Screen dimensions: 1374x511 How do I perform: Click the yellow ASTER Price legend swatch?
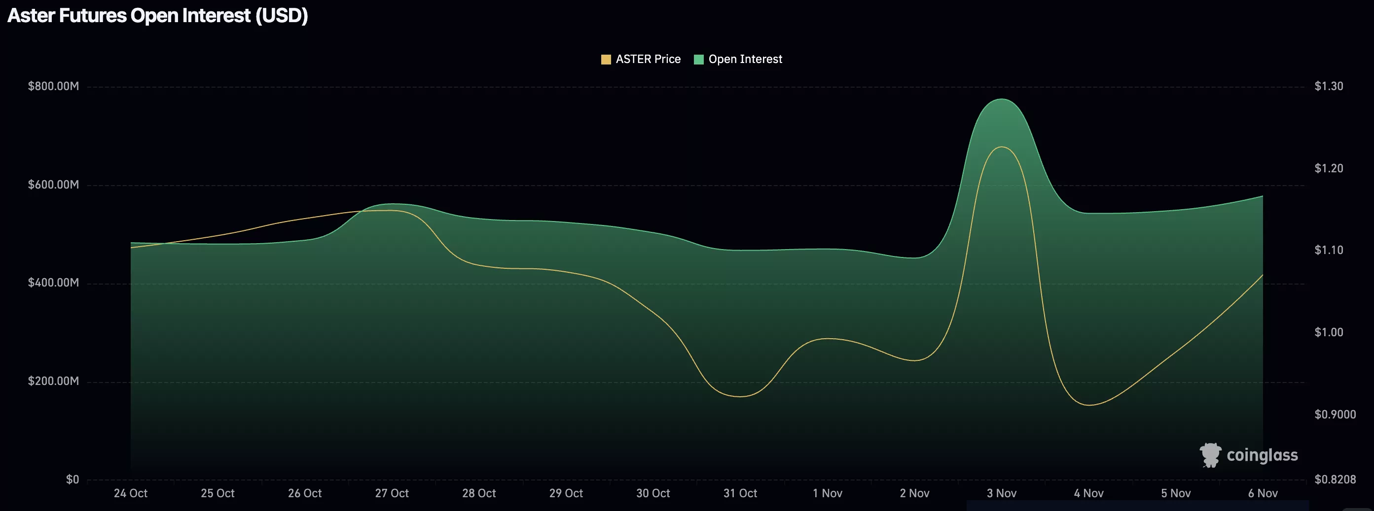606,59
